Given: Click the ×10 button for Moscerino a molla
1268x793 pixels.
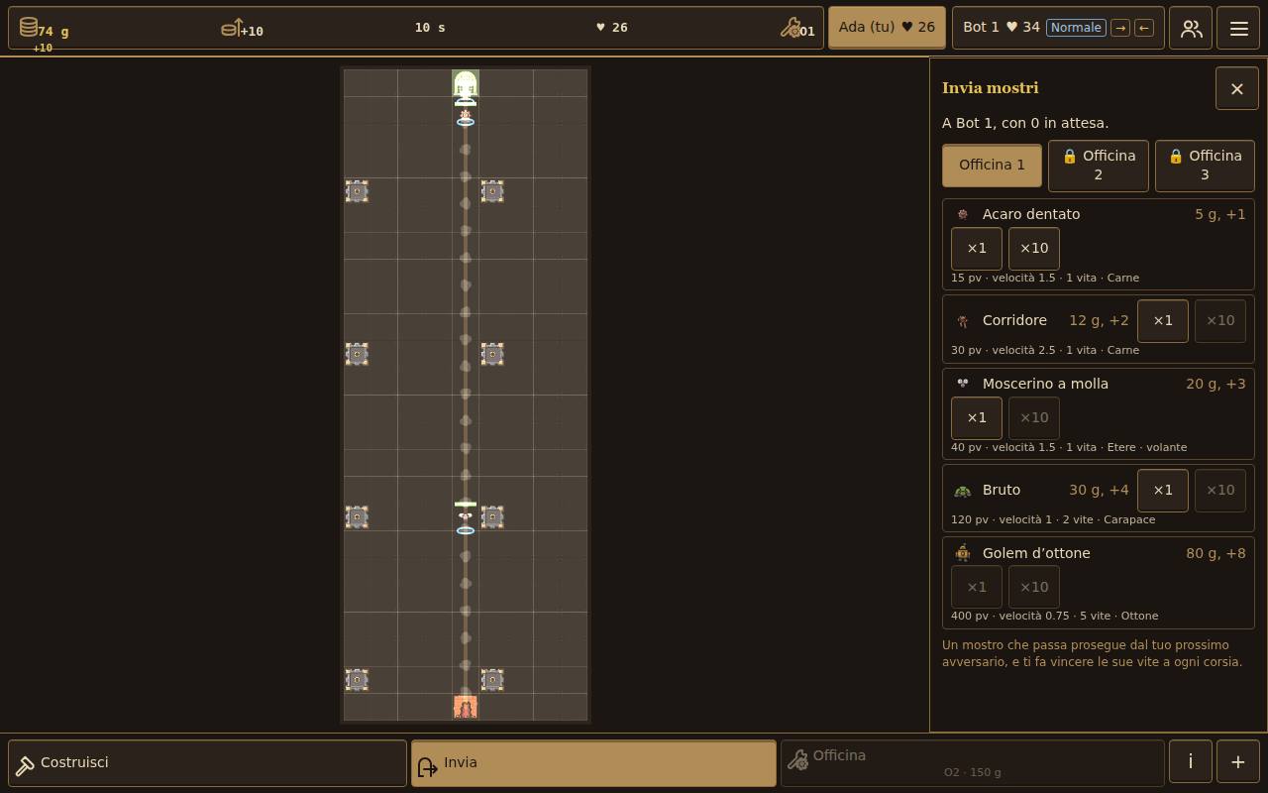Looking at the screenshot, I should [x=1034, y=417].
